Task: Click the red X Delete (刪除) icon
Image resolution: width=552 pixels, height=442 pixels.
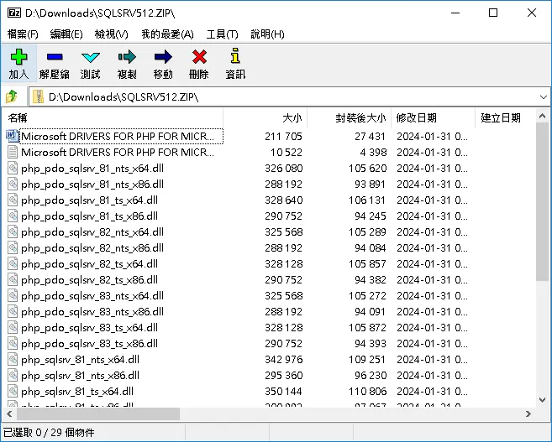Action: pos(199,57)
